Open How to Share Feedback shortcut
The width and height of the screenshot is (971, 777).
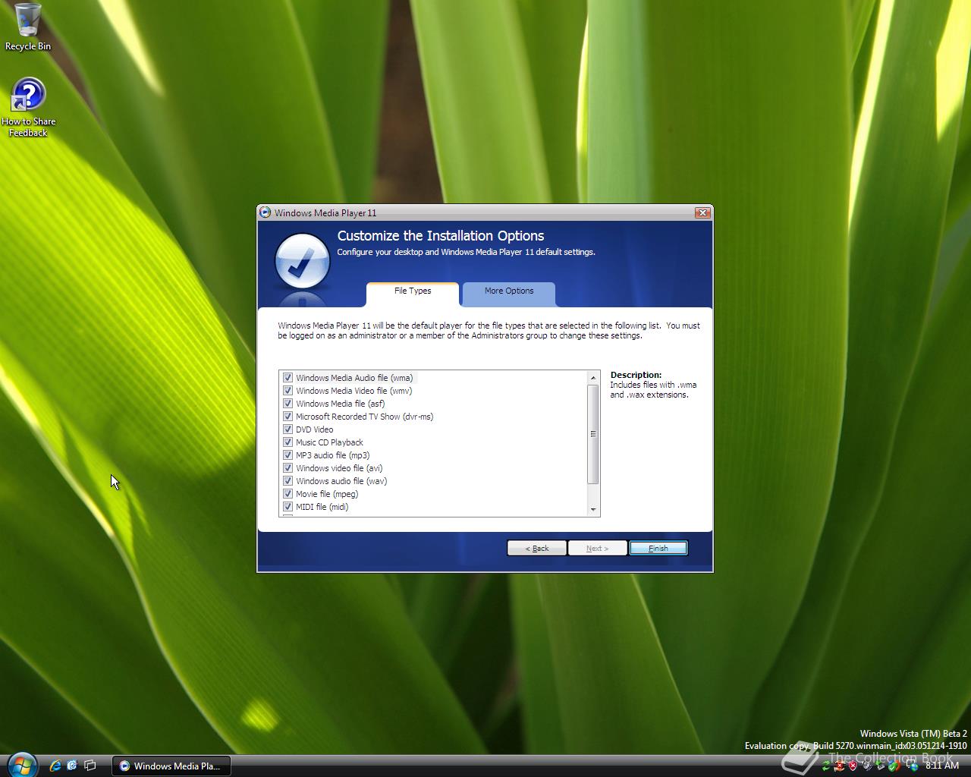coord(28,108)
